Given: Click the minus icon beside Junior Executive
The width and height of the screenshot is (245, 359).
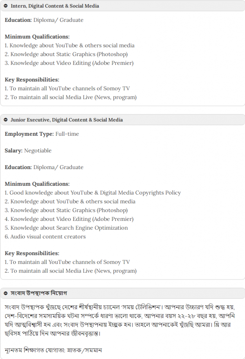Looking at the screenshot, I should click(6, 120).
